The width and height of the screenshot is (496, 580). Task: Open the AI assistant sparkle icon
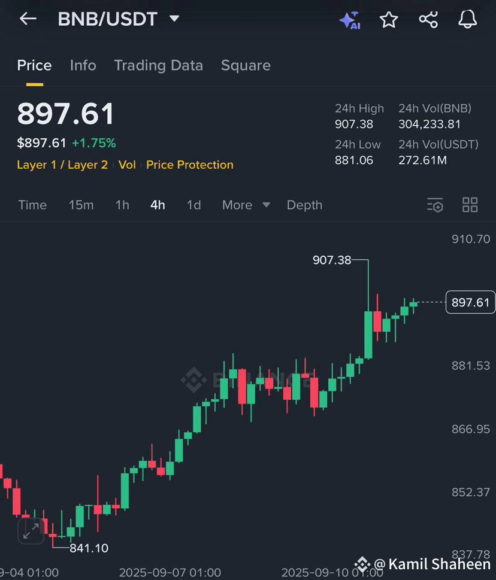[x=349, y=20]
